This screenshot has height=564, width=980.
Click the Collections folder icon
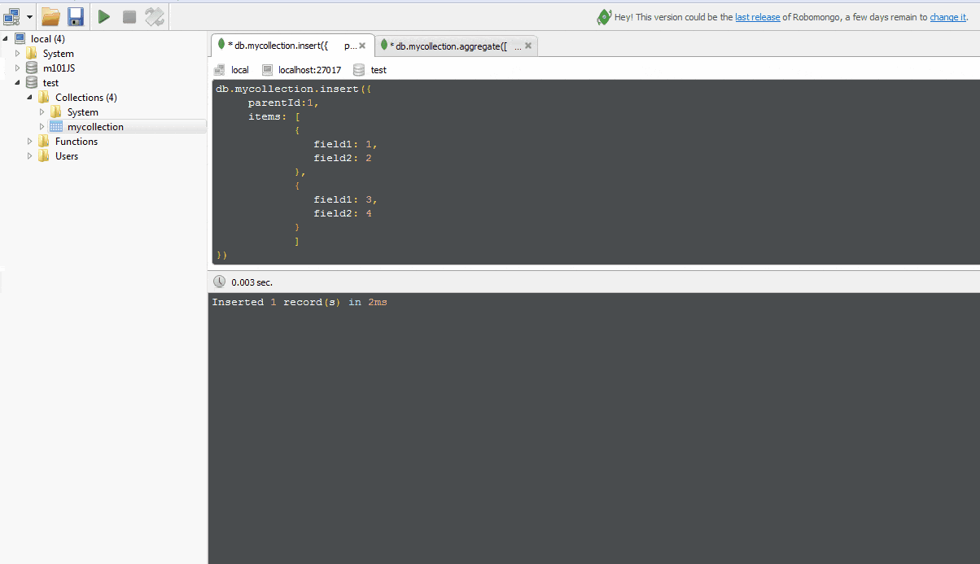click(44, 97)
